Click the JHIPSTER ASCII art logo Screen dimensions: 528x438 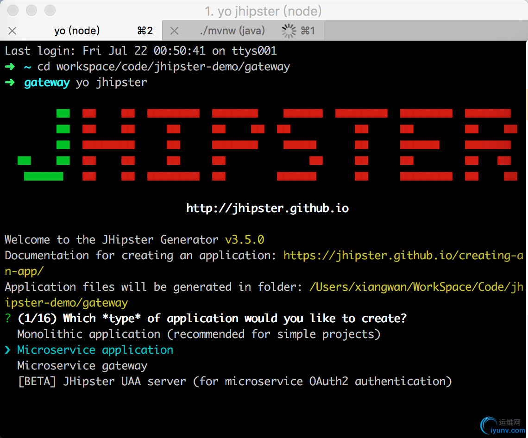pos(267,145)
